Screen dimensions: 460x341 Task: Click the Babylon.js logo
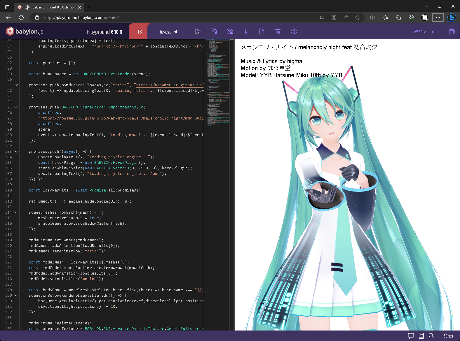[25, 31]
